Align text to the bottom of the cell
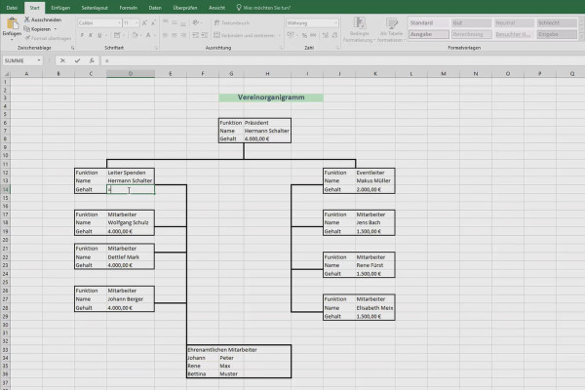 click(x=183, y=22)
